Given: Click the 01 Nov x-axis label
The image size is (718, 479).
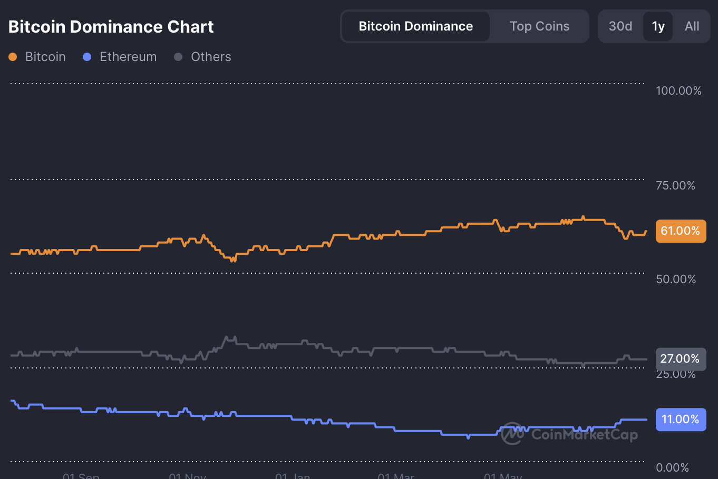Looking at the screenshot, I should coord(188,475).
